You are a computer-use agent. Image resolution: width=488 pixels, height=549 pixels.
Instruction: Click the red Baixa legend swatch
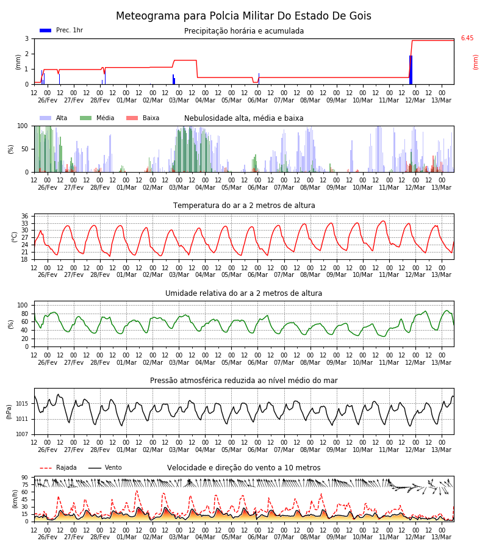tap(132, 118)
